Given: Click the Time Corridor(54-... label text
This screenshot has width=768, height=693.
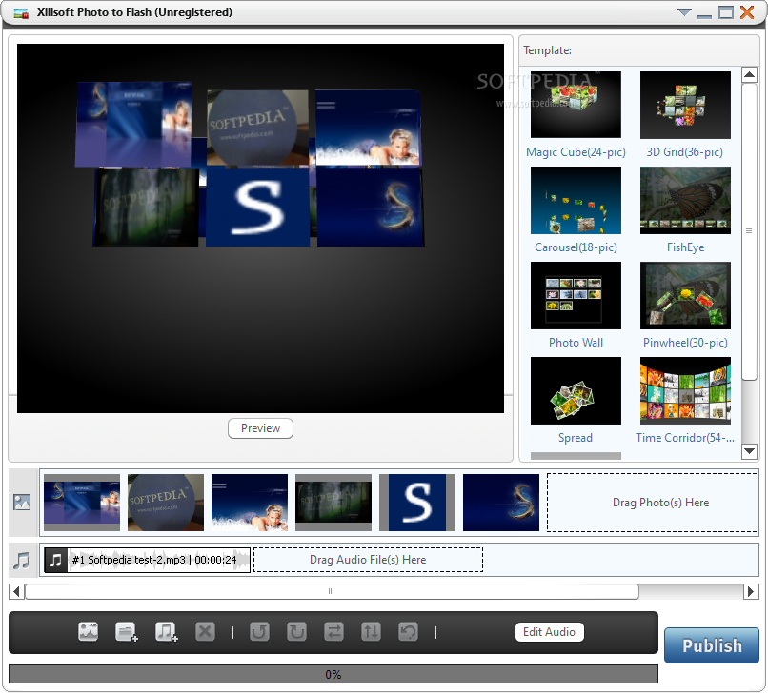Looking at the screenshot, I should click(685, 438).
